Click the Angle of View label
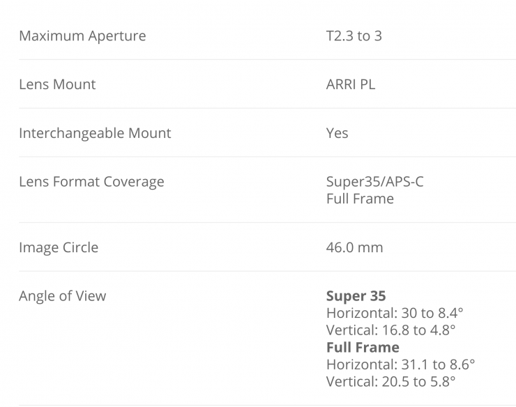The image size is (516, 407). coord(63,296)
